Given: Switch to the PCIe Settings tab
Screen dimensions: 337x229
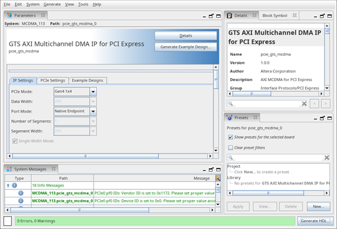Looking at the screenshot, I should pyautogui.click(x=53, y=80).
